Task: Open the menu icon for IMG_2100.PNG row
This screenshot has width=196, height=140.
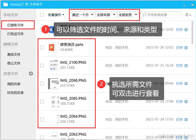Action: tap(186, 66)
